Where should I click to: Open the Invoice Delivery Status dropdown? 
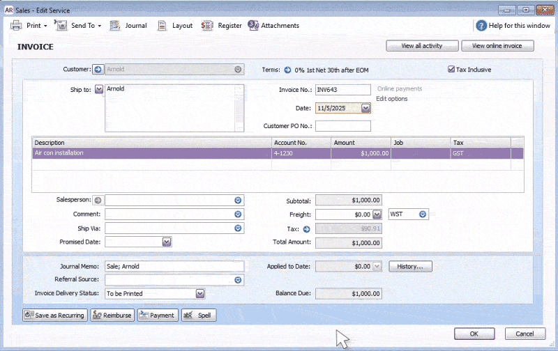click(x=200, y=293)
